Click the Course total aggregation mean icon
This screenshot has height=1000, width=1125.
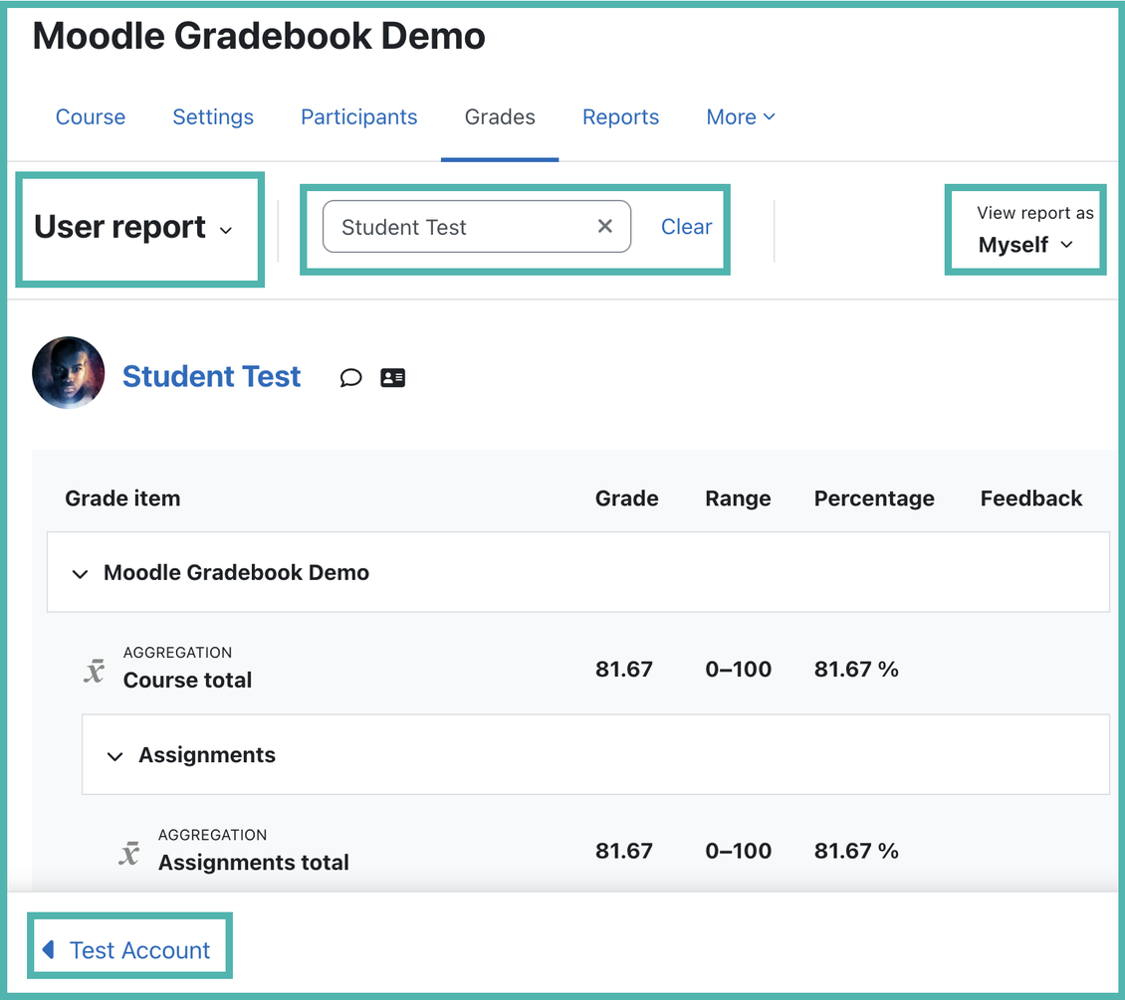94,671
